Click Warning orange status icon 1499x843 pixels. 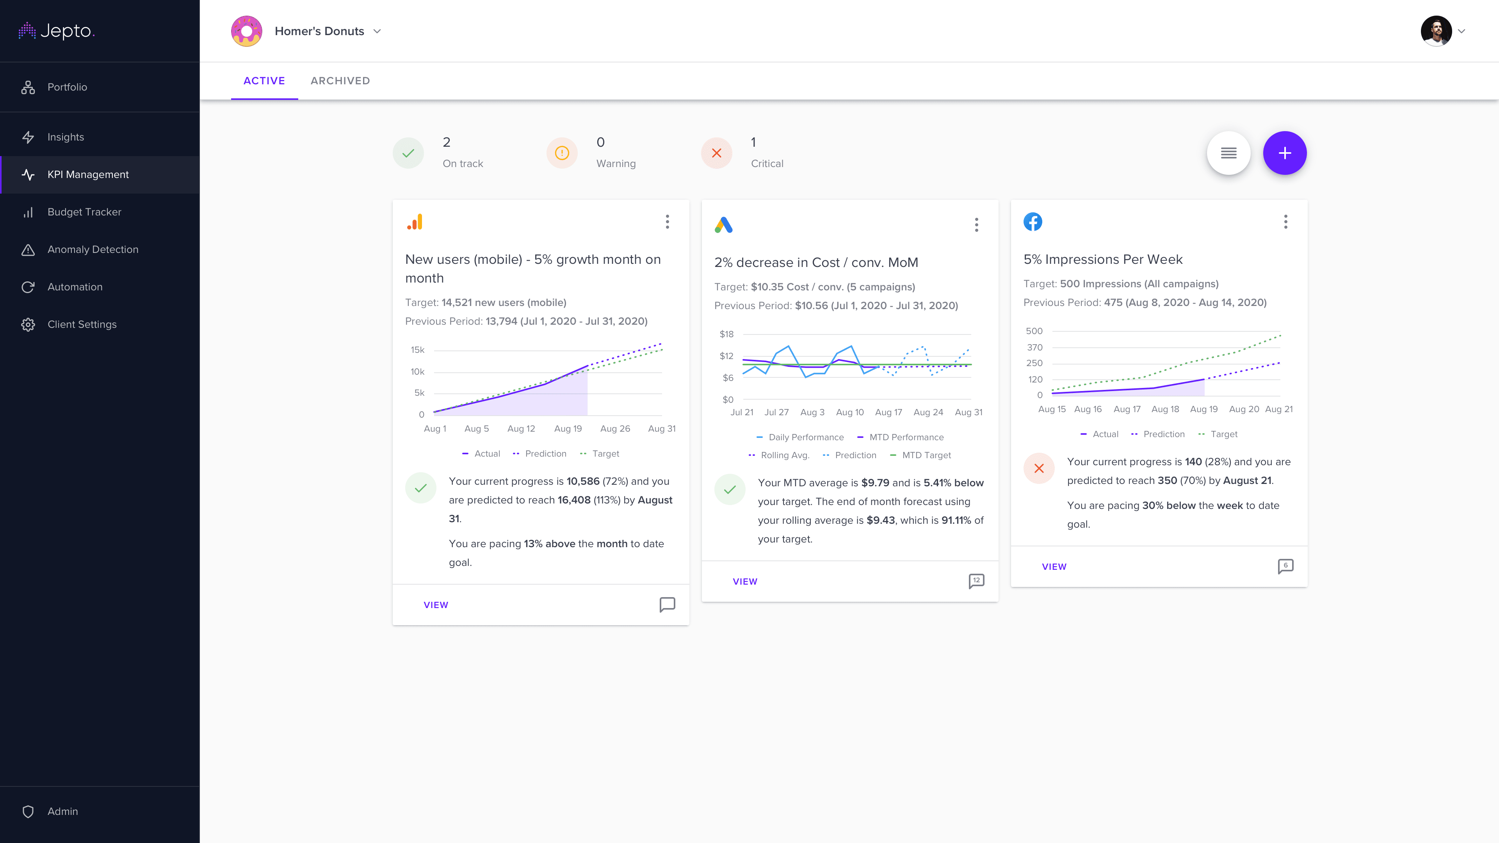(x=562, y=153)
